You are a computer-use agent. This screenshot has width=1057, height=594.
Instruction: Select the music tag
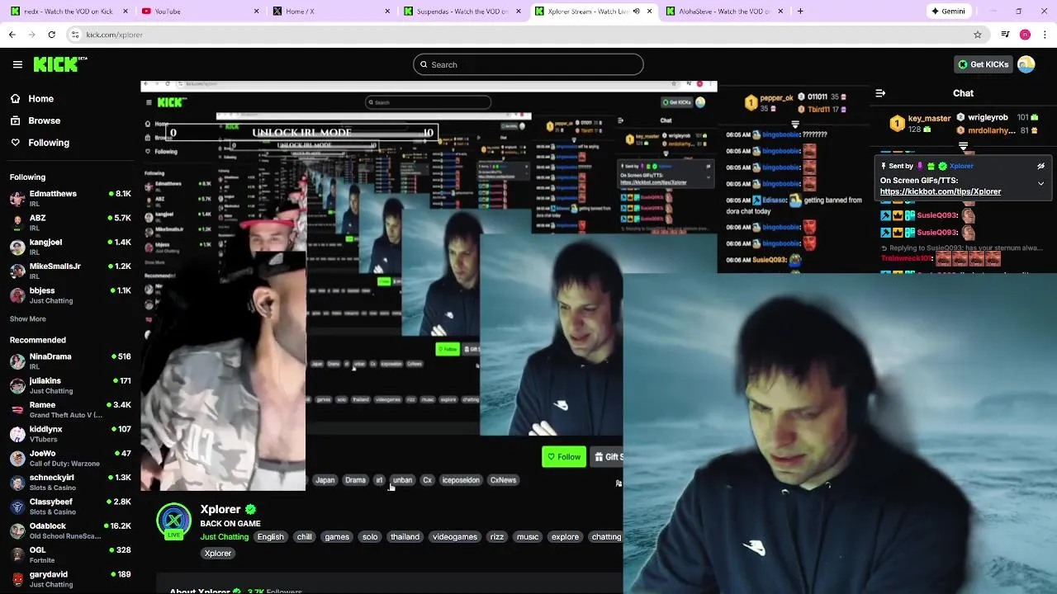pos(528,537)
